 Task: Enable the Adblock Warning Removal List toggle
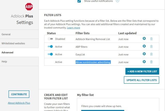pos(50,39)
